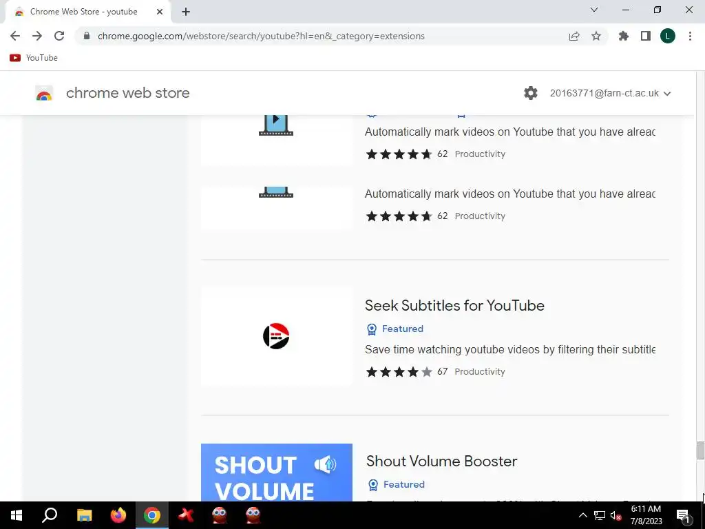Open Shout Volume Booster extension
The height and width of the screenshot is (529, 705).
441,461
